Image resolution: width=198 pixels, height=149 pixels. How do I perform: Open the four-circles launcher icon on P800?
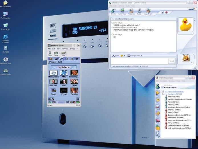[x=77, y=59]
